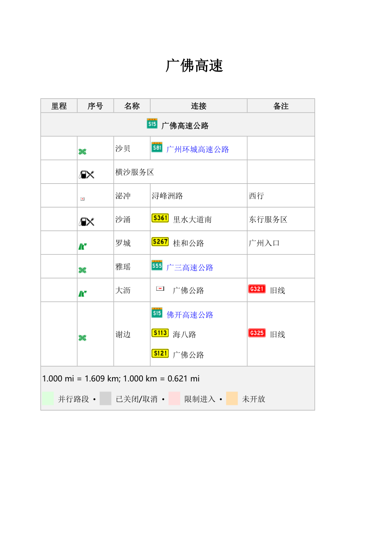389x551 pixels.
Task: Click the mile-kilometer conversion footnote
Action: pos(121,378)
